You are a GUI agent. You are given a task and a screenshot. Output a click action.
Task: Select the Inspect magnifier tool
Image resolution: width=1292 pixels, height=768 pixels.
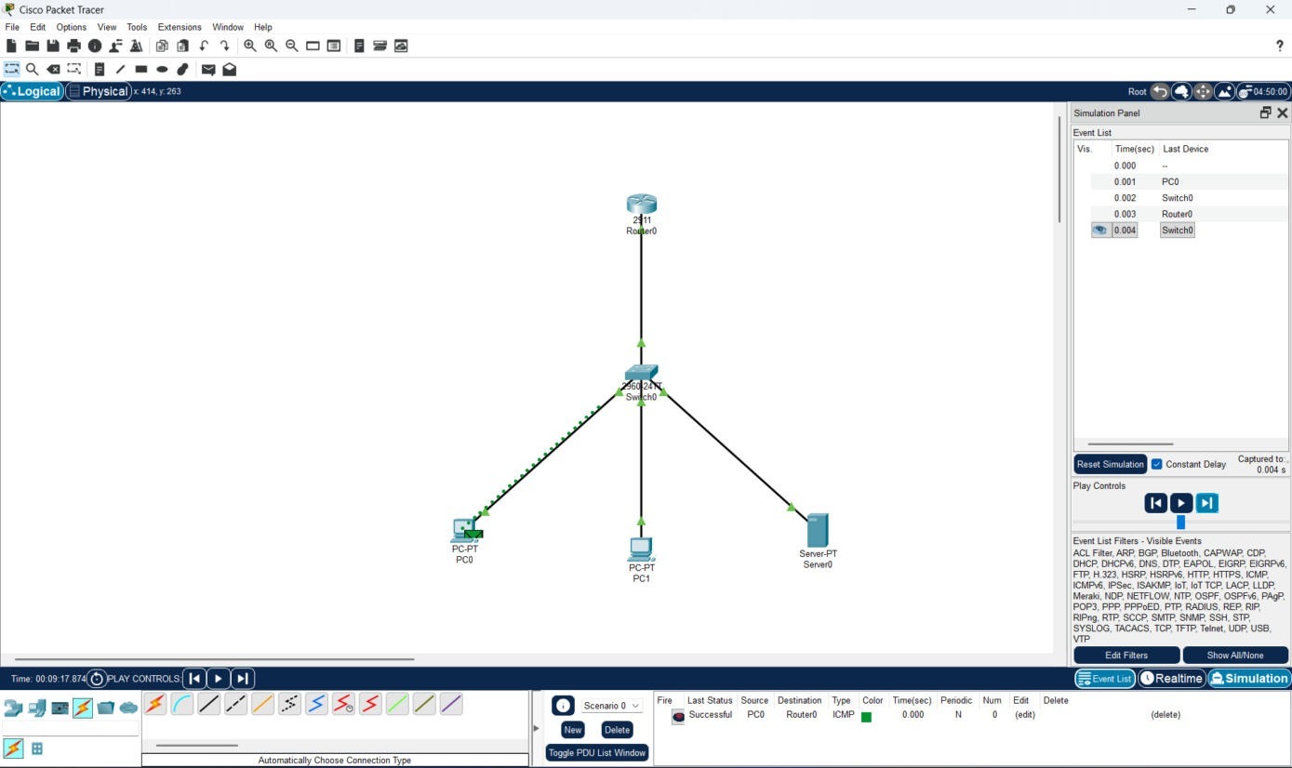33,69
